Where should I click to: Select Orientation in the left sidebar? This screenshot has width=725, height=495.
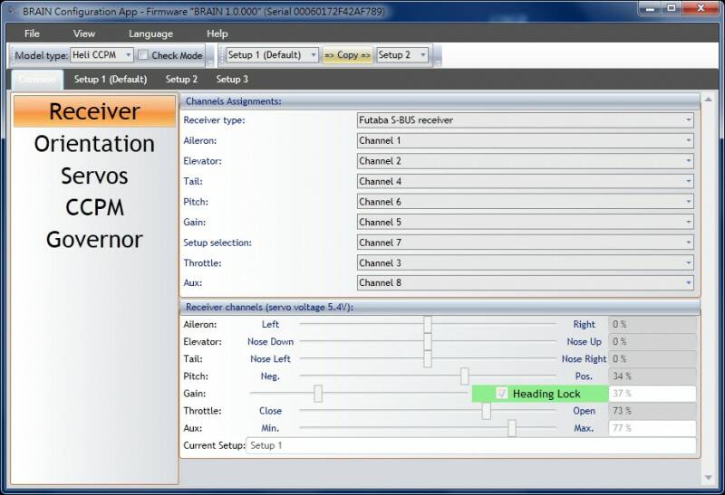[x=94, y=144]
